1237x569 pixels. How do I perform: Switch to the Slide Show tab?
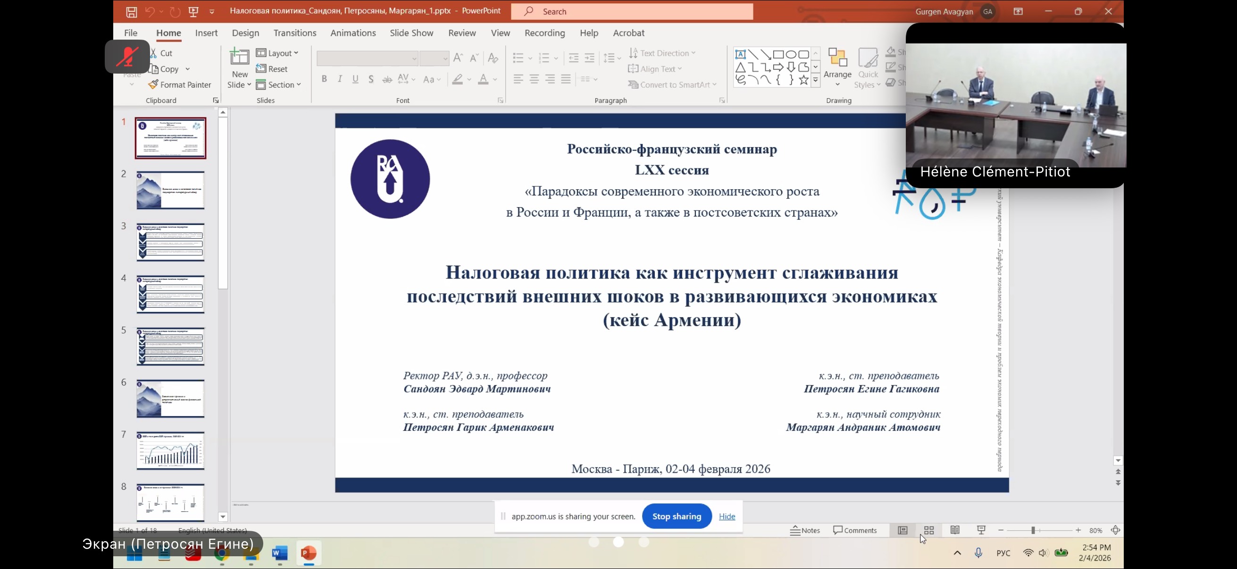pos(411,33)
